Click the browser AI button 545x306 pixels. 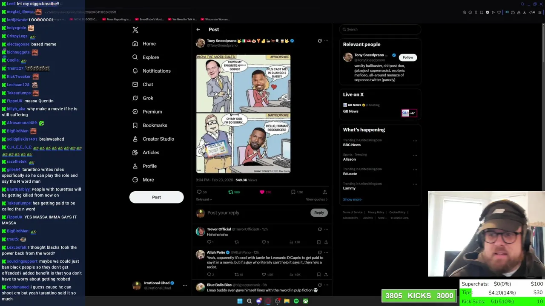532,12
